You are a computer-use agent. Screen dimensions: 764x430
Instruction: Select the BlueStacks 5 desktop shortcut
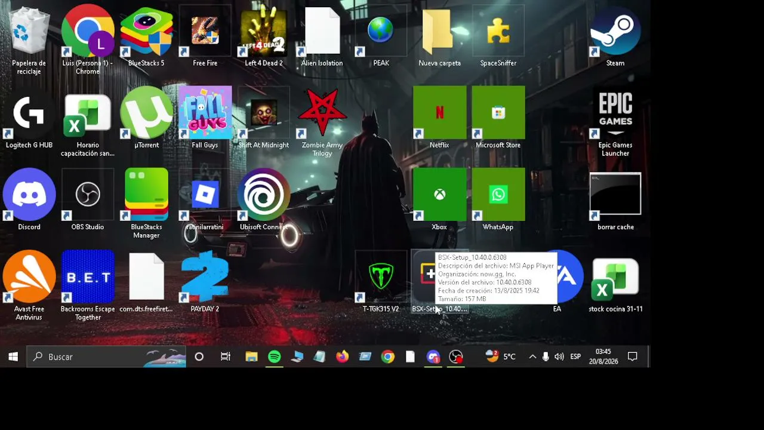coord(146,36)
